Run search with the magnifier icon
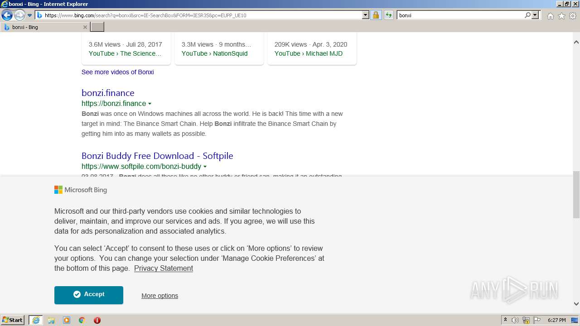Viewport: 580px width, 326px height. pyautogui.click(x=527, y=15)
